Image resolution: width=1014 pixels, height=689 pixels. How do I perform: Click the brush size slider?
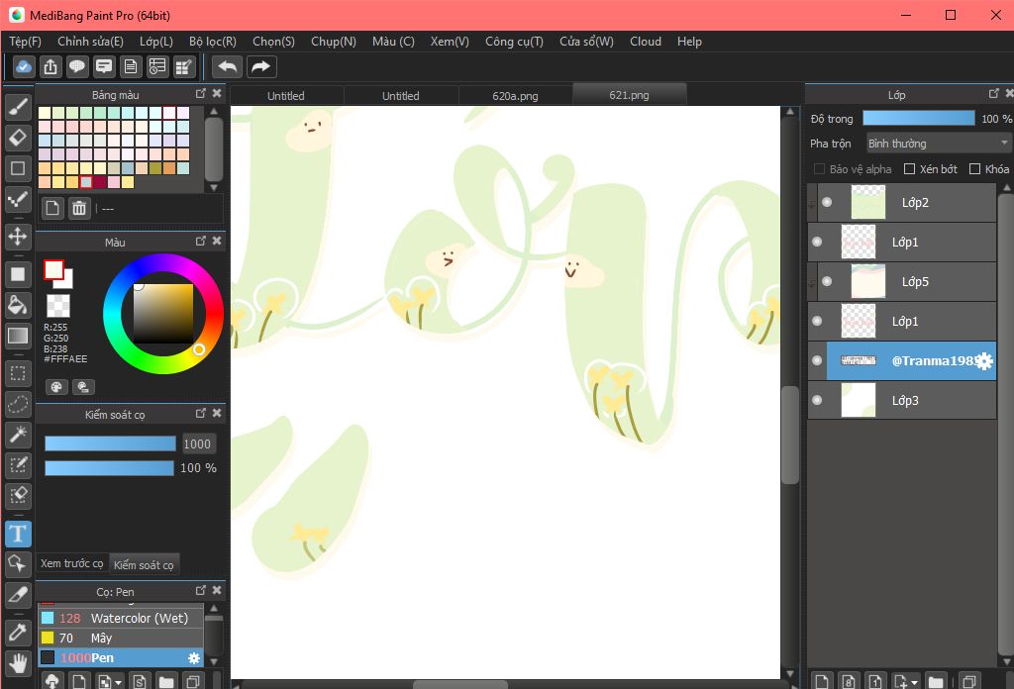tap(110, 443)
